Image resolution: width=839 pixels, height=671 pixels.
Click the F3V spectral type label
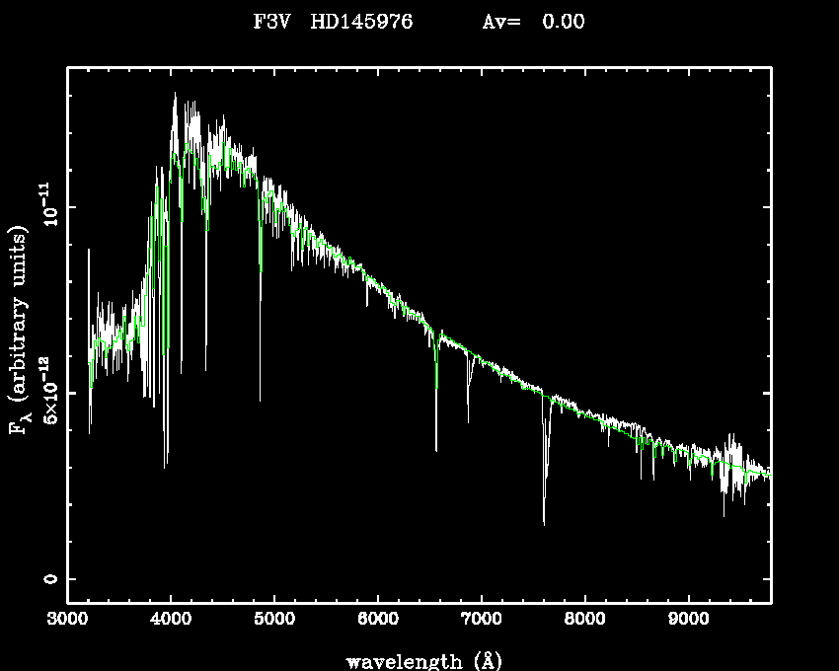[x=270, y=22]
